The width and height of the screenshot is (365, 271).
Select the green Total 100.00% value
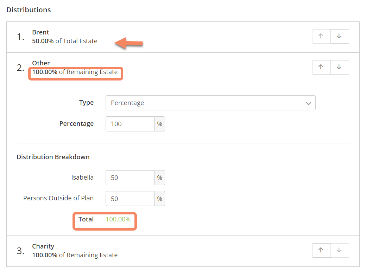click(x=118, y=219)
